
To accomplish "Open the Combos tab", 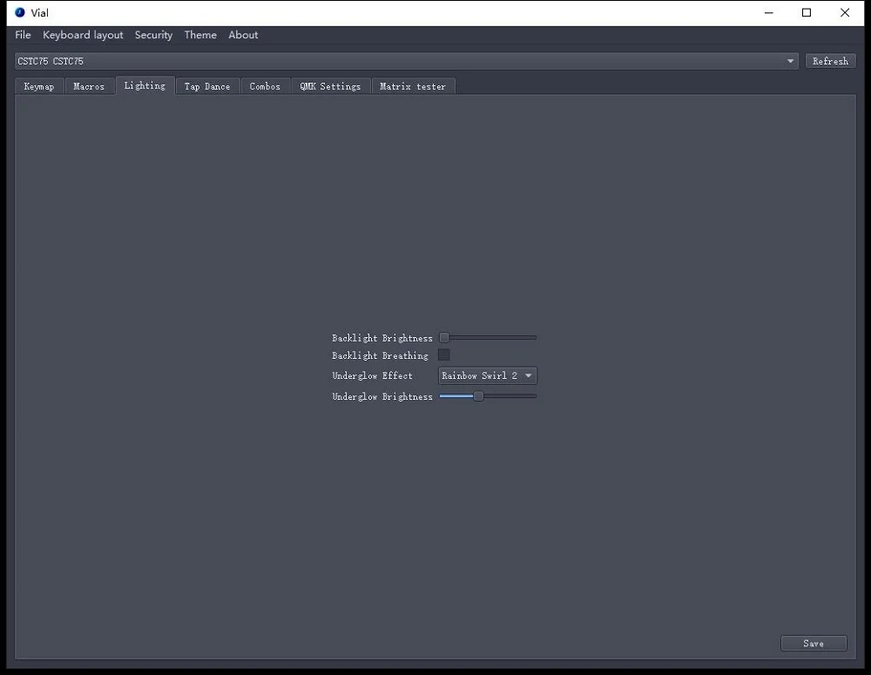I will 265,86.
